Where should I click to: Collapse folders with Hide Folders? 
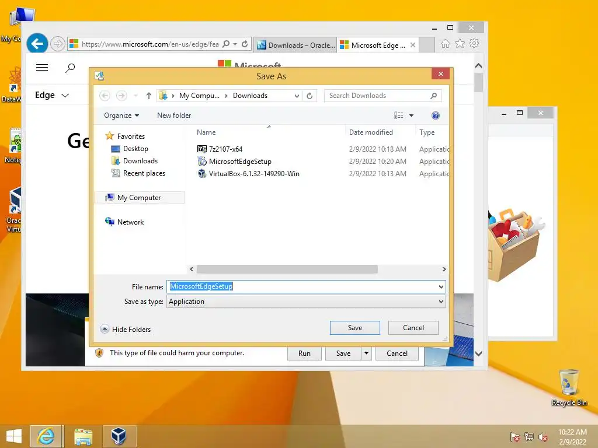[x=126, y=329]
